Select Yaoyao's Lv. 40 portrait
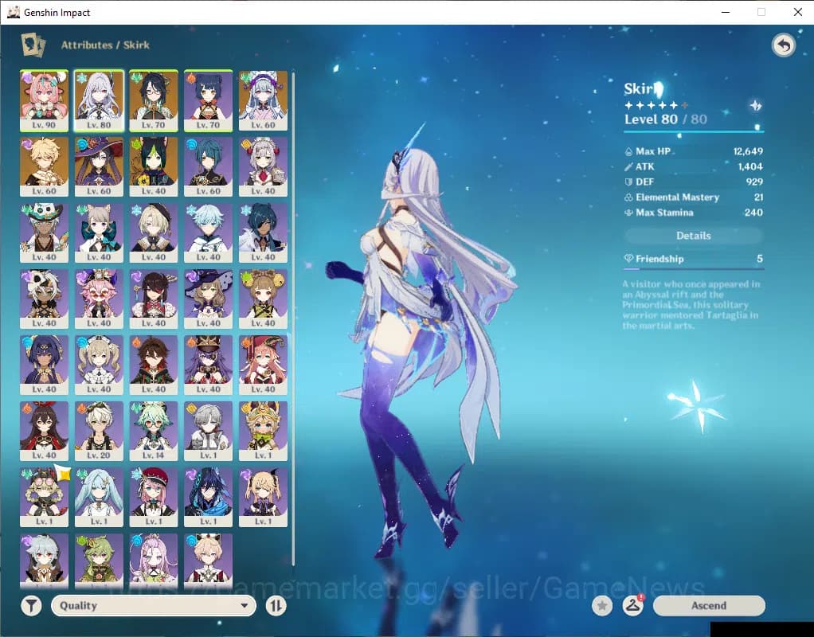The height and width of the screenshot is (637, 814). coord(263,299)
